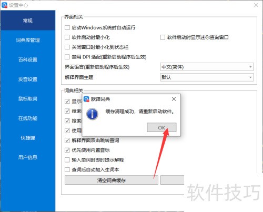Toggle 关闭窗口时最小化到状态栏 checkbox
This screenshot has width=263, height=212.
pos(67,47)
